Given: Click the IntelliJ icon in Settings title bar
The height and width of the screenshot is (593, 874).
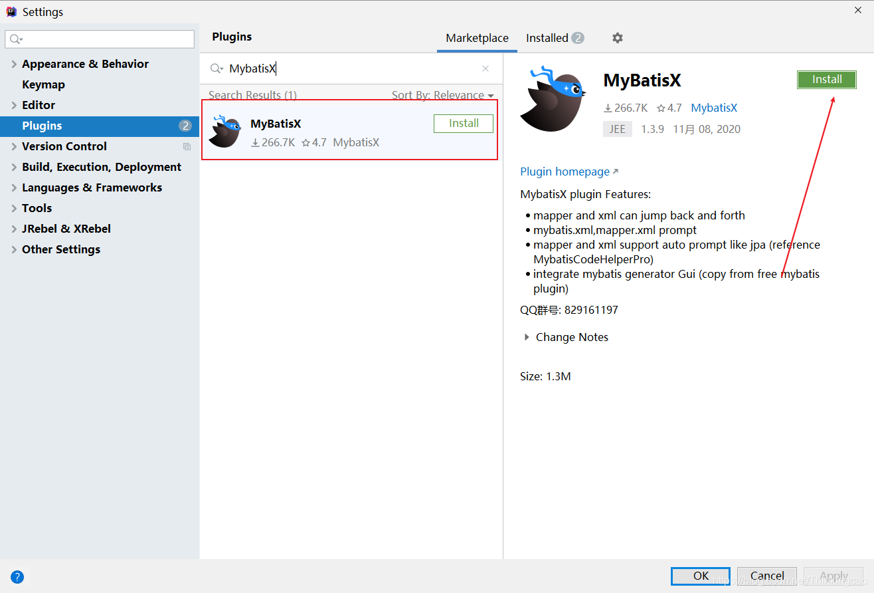Looking at the screenshot, I should pyautogui.click(x=11, y=12).
